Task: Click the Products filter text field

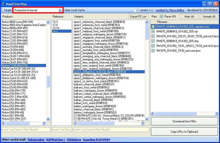Action: point(26,130)
